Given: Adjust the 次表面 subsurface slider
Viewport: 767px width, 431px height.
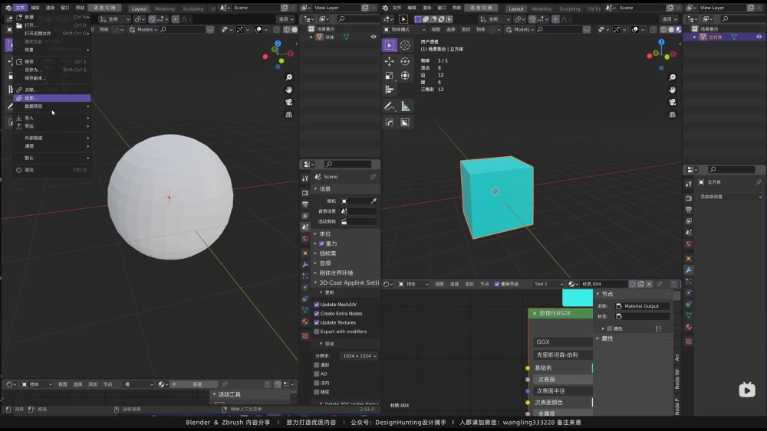Looking at the screenshot, I should point(563,379).
